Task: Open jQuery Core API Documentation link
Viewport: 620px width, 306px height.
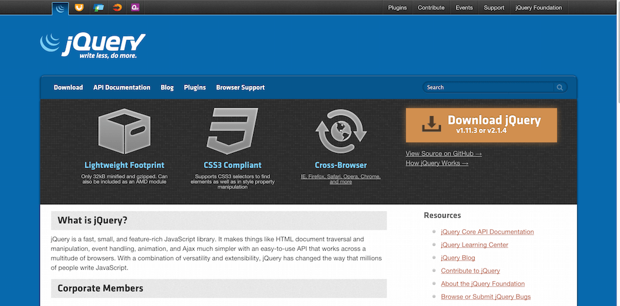Action: pyautogui.click(x=487, y=232)
